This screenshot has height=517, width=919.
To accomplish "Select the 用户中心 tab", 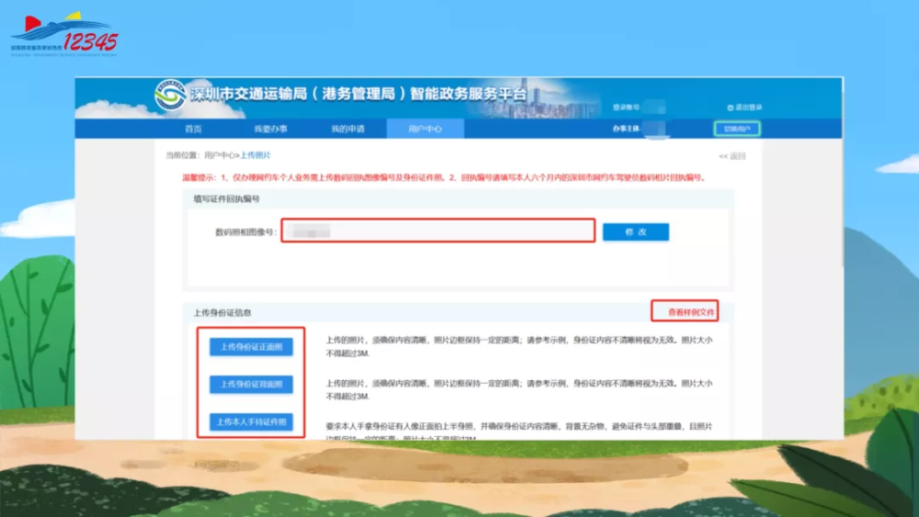I will tap(425, 129).
